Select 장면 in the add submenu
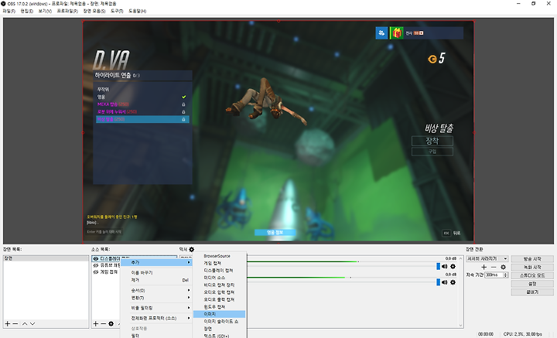The image size is (557, 338). (219, 329)
